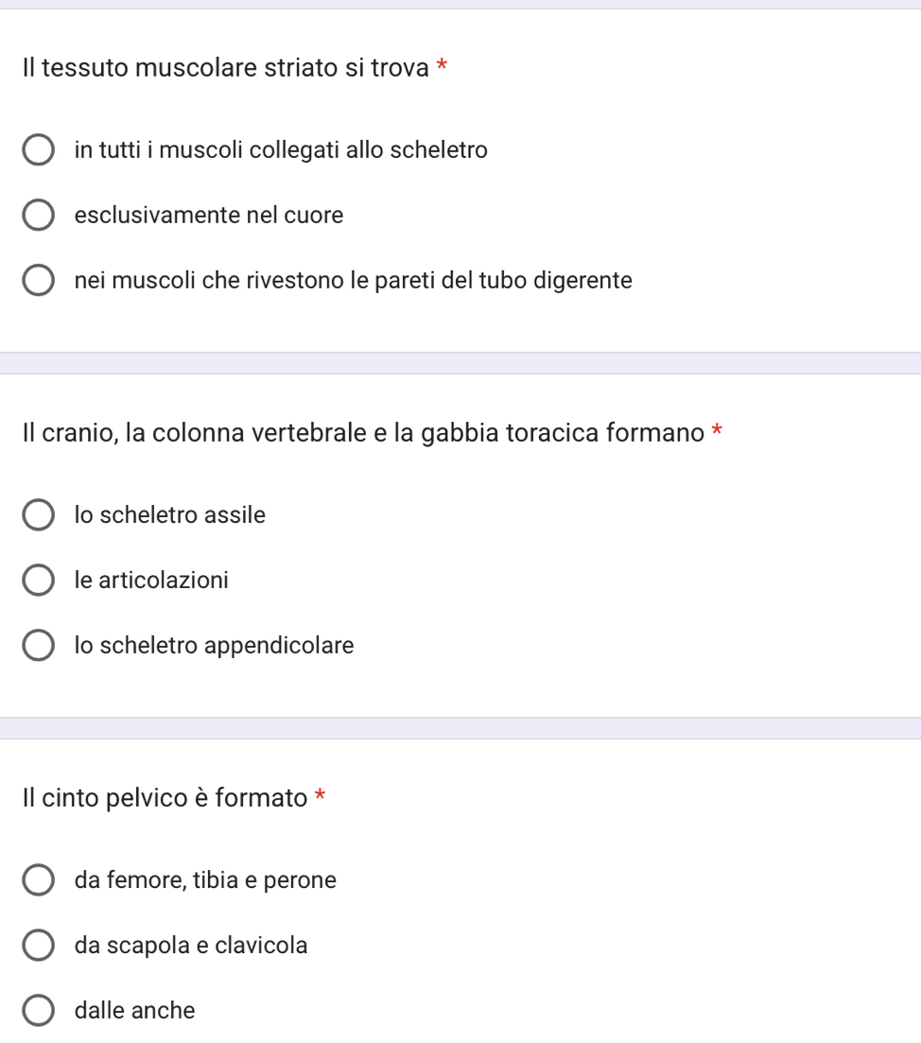Click question title 'Il cinto pelvico è formato'

point(165,798)
